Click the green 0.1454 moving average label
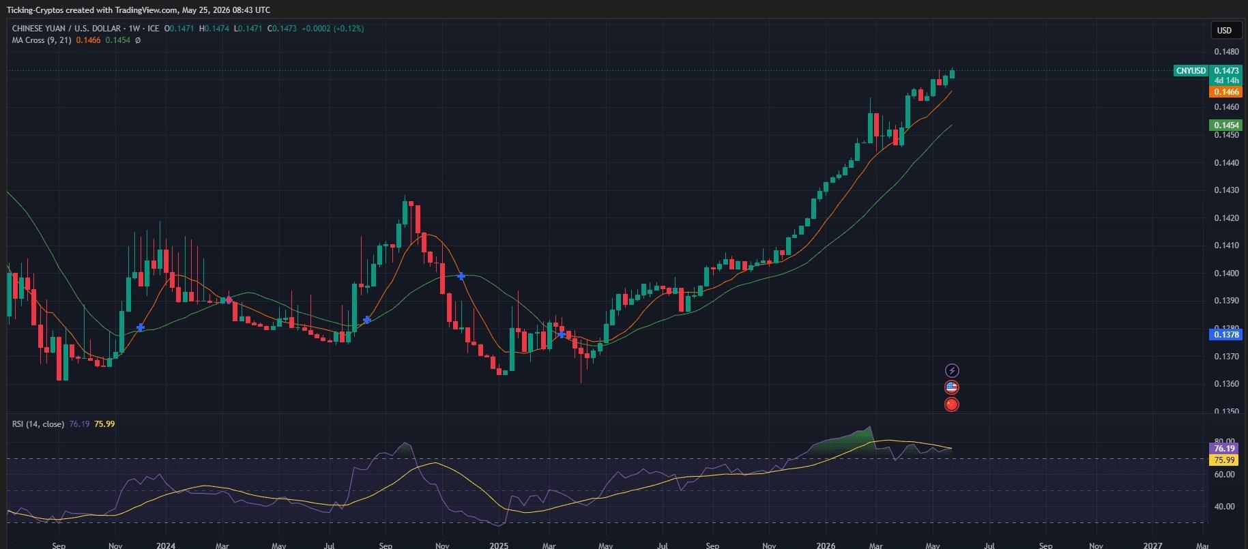This screenshot has height=549, width=1248. [1226, 125]
